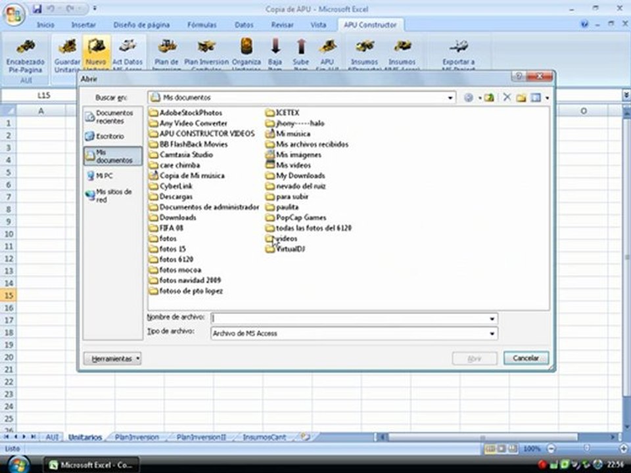
Task: Click the Plan de Inversion ribbon icon
Action: pos(166,47)
